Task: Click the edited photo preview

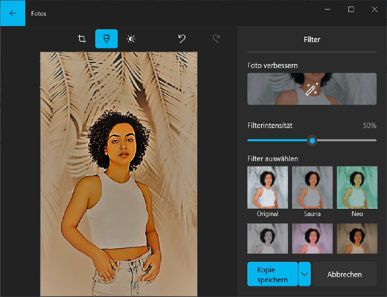Action: click(119, 173)
